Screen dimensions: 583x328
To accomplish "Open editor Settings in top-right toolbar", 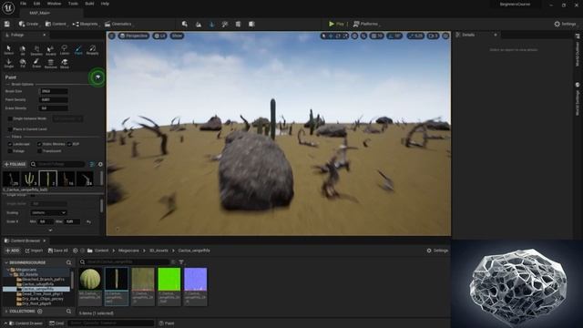I will click(x=565, y=24).
